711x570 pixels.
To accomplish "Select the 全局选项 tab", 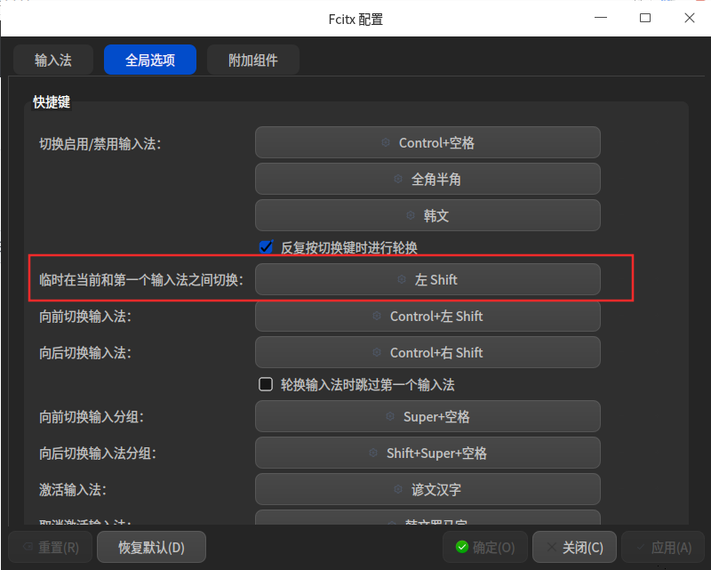I will (150, 60).
